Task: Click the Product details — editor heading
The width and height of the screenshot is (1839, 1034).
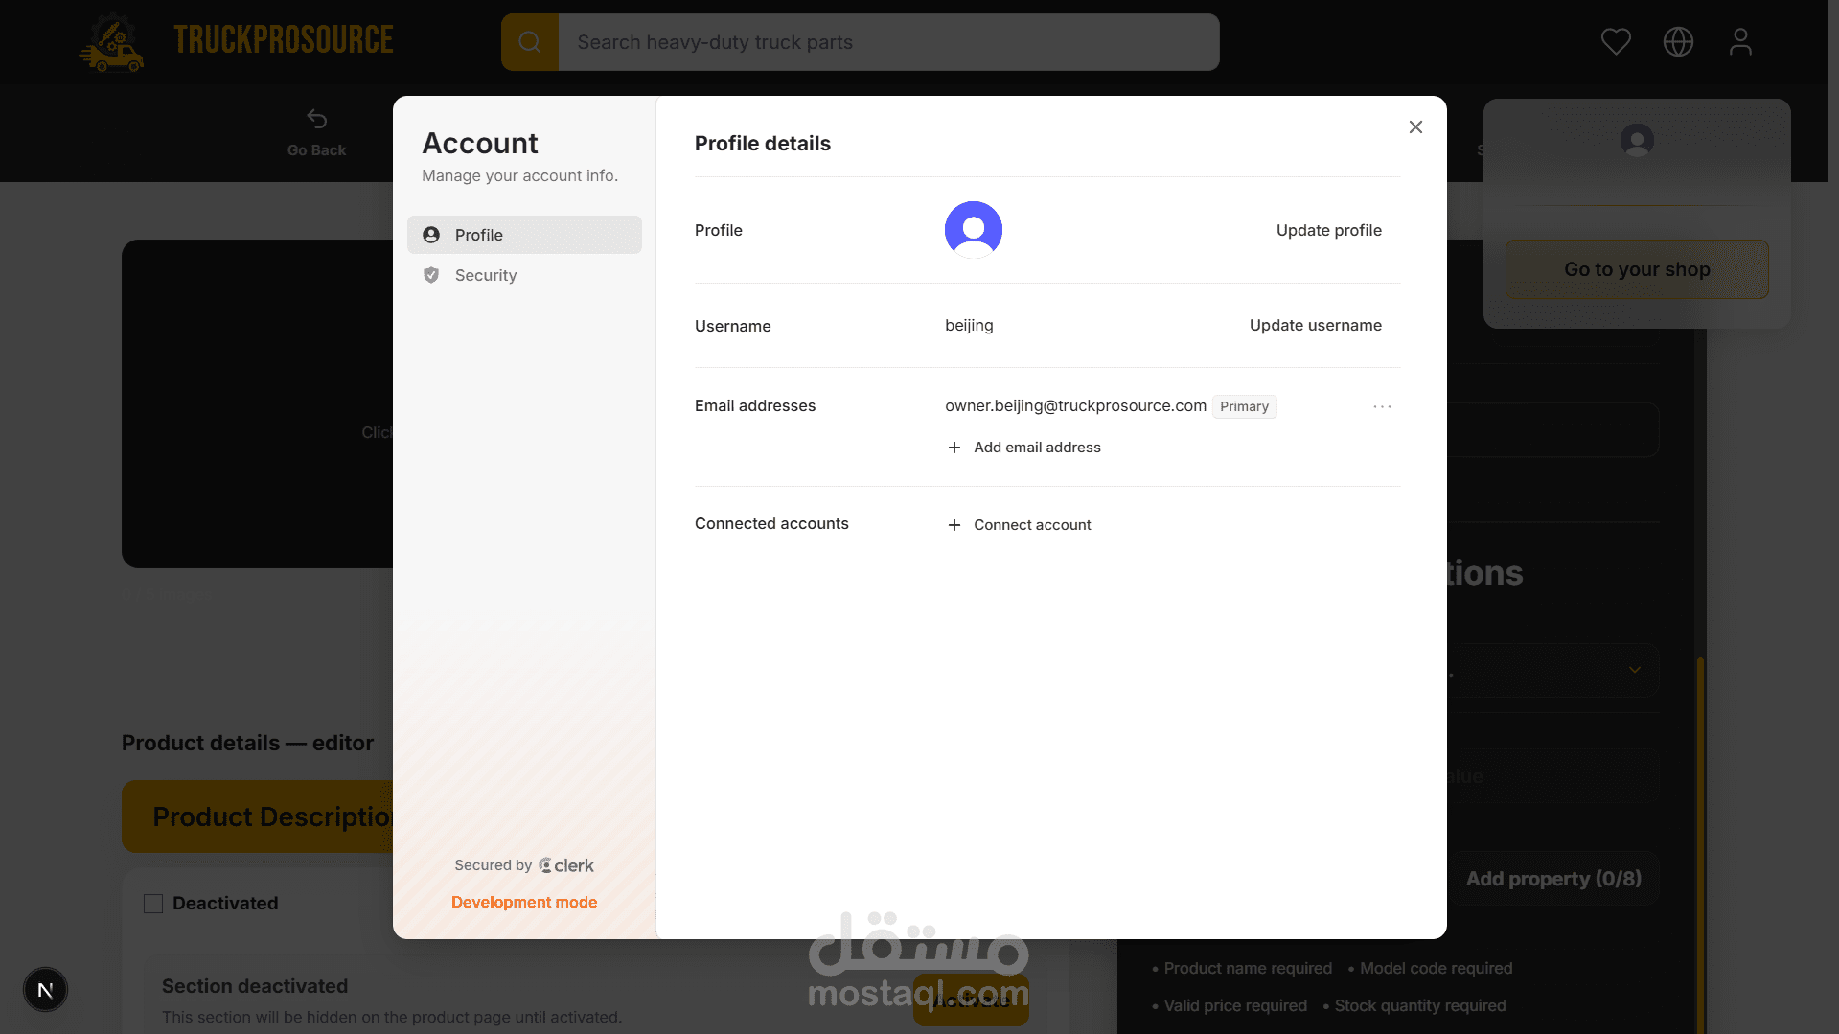Action: 247,743
